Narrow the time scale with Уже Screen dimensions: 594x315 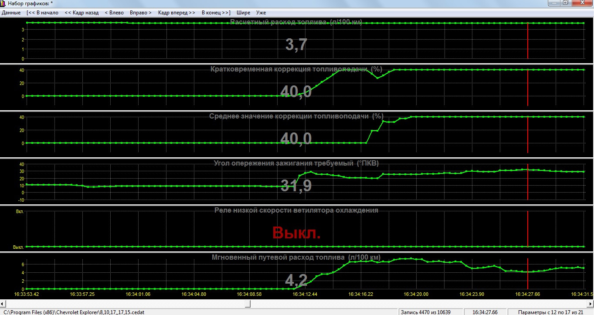coord(261,13)
